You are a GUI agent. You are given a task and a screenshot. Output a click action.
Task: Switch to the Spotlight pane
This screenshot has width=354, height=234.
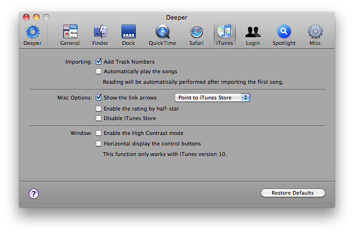pos(284,35)
